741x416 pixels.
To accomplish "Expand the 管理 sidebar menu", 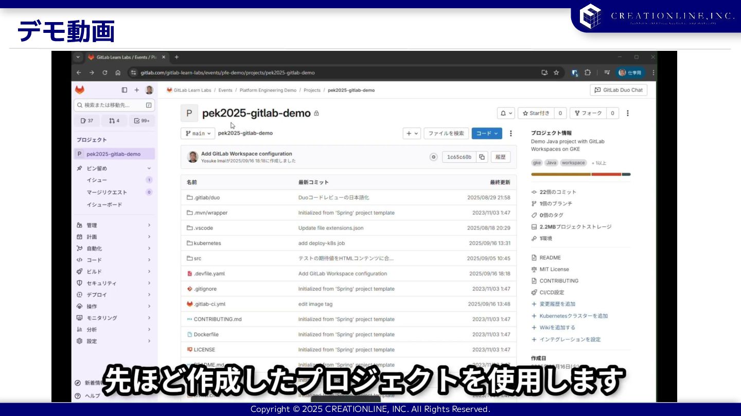I will [115, 225].
